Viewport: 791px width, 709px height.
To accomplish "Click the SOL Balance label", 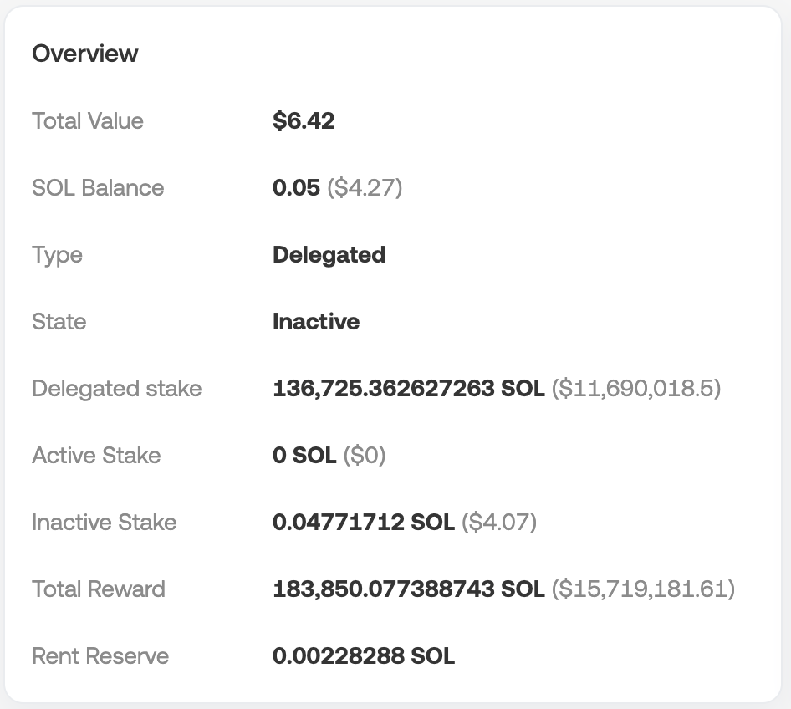I will click(98, 188).
